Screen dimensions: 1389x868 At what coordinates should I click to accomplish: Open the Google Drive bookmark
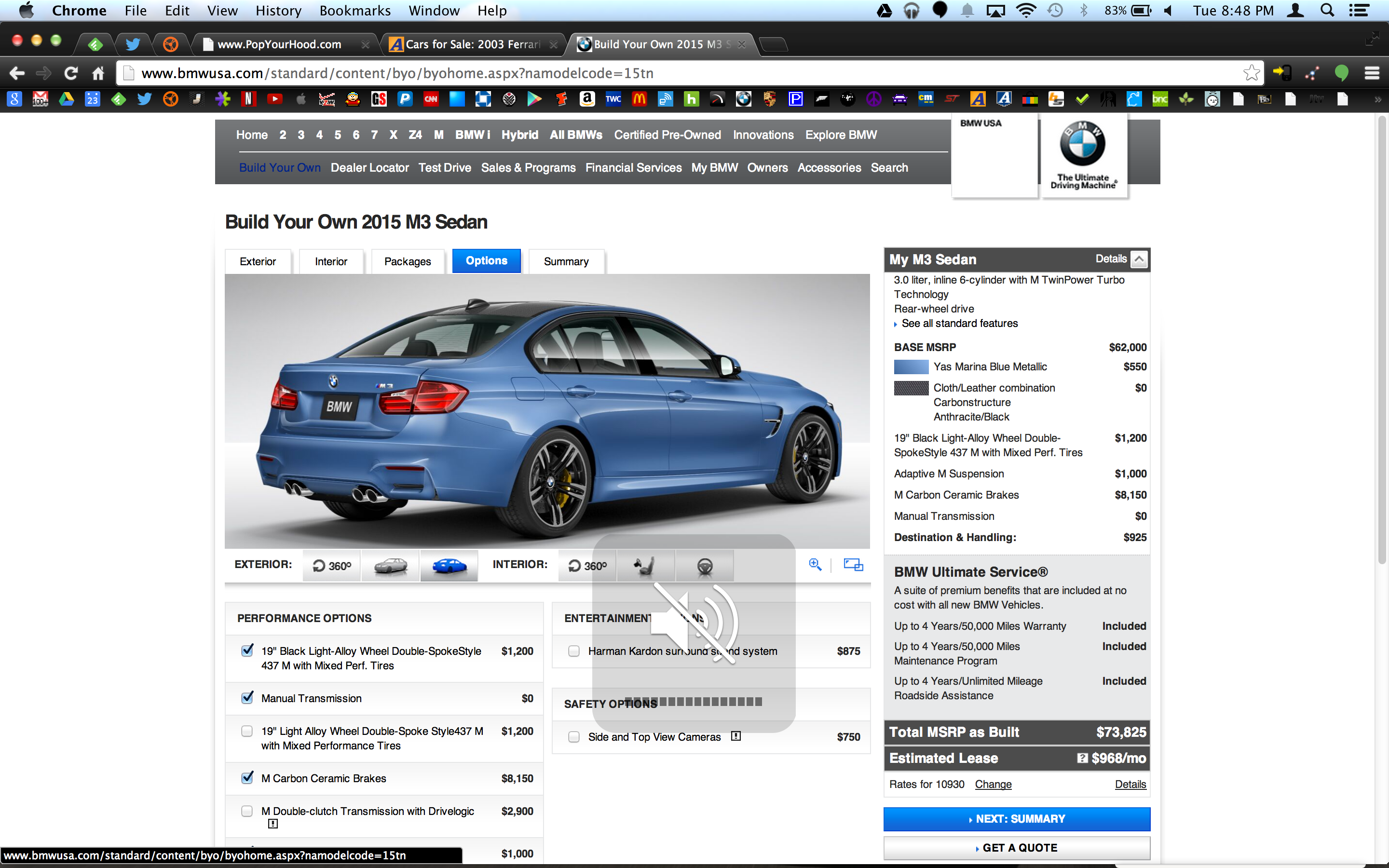pyautogui.click(x=66, y=99)
